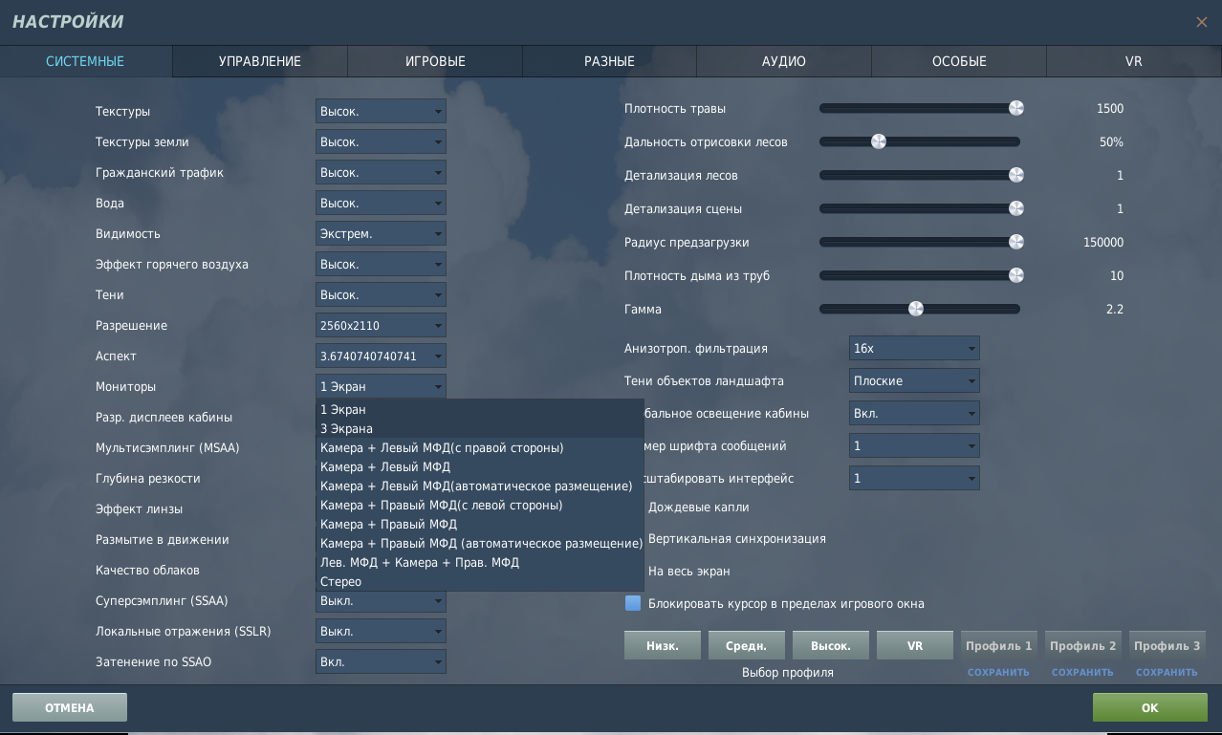Open the Эффект горячего воздуха dropdown
Viewport: 1222px width, 735px height.
click(x=381, y=264)
